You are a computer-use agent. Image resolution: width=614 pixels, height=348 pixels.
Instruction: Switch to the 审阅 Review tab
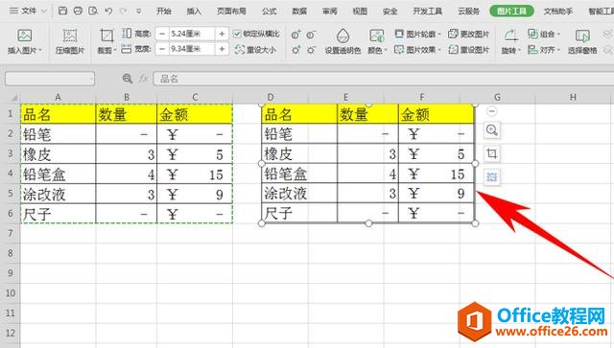point(330,11)
